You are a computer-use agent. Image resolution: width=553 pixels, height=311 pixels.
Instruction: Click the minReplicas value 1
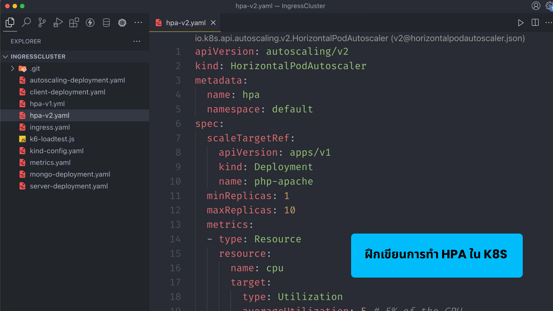point(287,196)
